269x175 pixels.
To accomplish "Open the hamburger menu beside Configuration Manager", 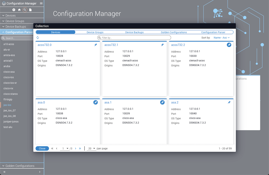I will (x=41, y=3).
